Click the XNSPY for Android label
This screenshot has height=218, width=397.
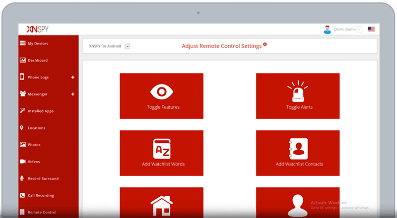[105, 46]
